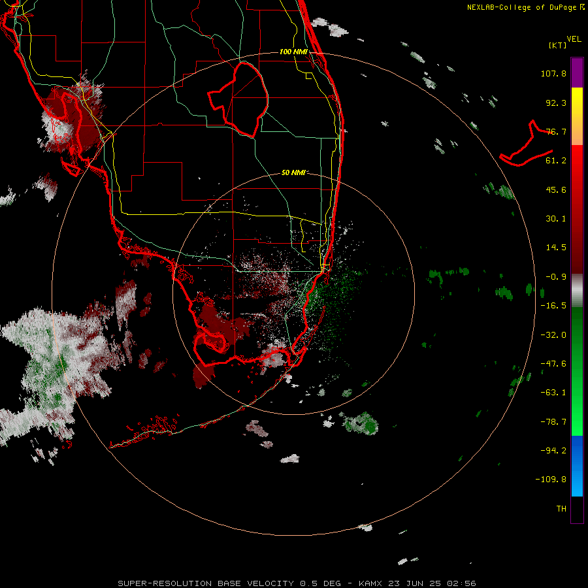Click the [KT] units label
The width and height of the screenshot is (588, 588).
coord(558,45)
